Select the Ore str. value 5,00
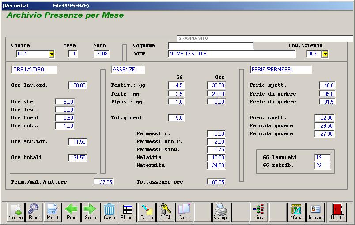355x225 pixels. pyautogui.click(x=65, y=102)
